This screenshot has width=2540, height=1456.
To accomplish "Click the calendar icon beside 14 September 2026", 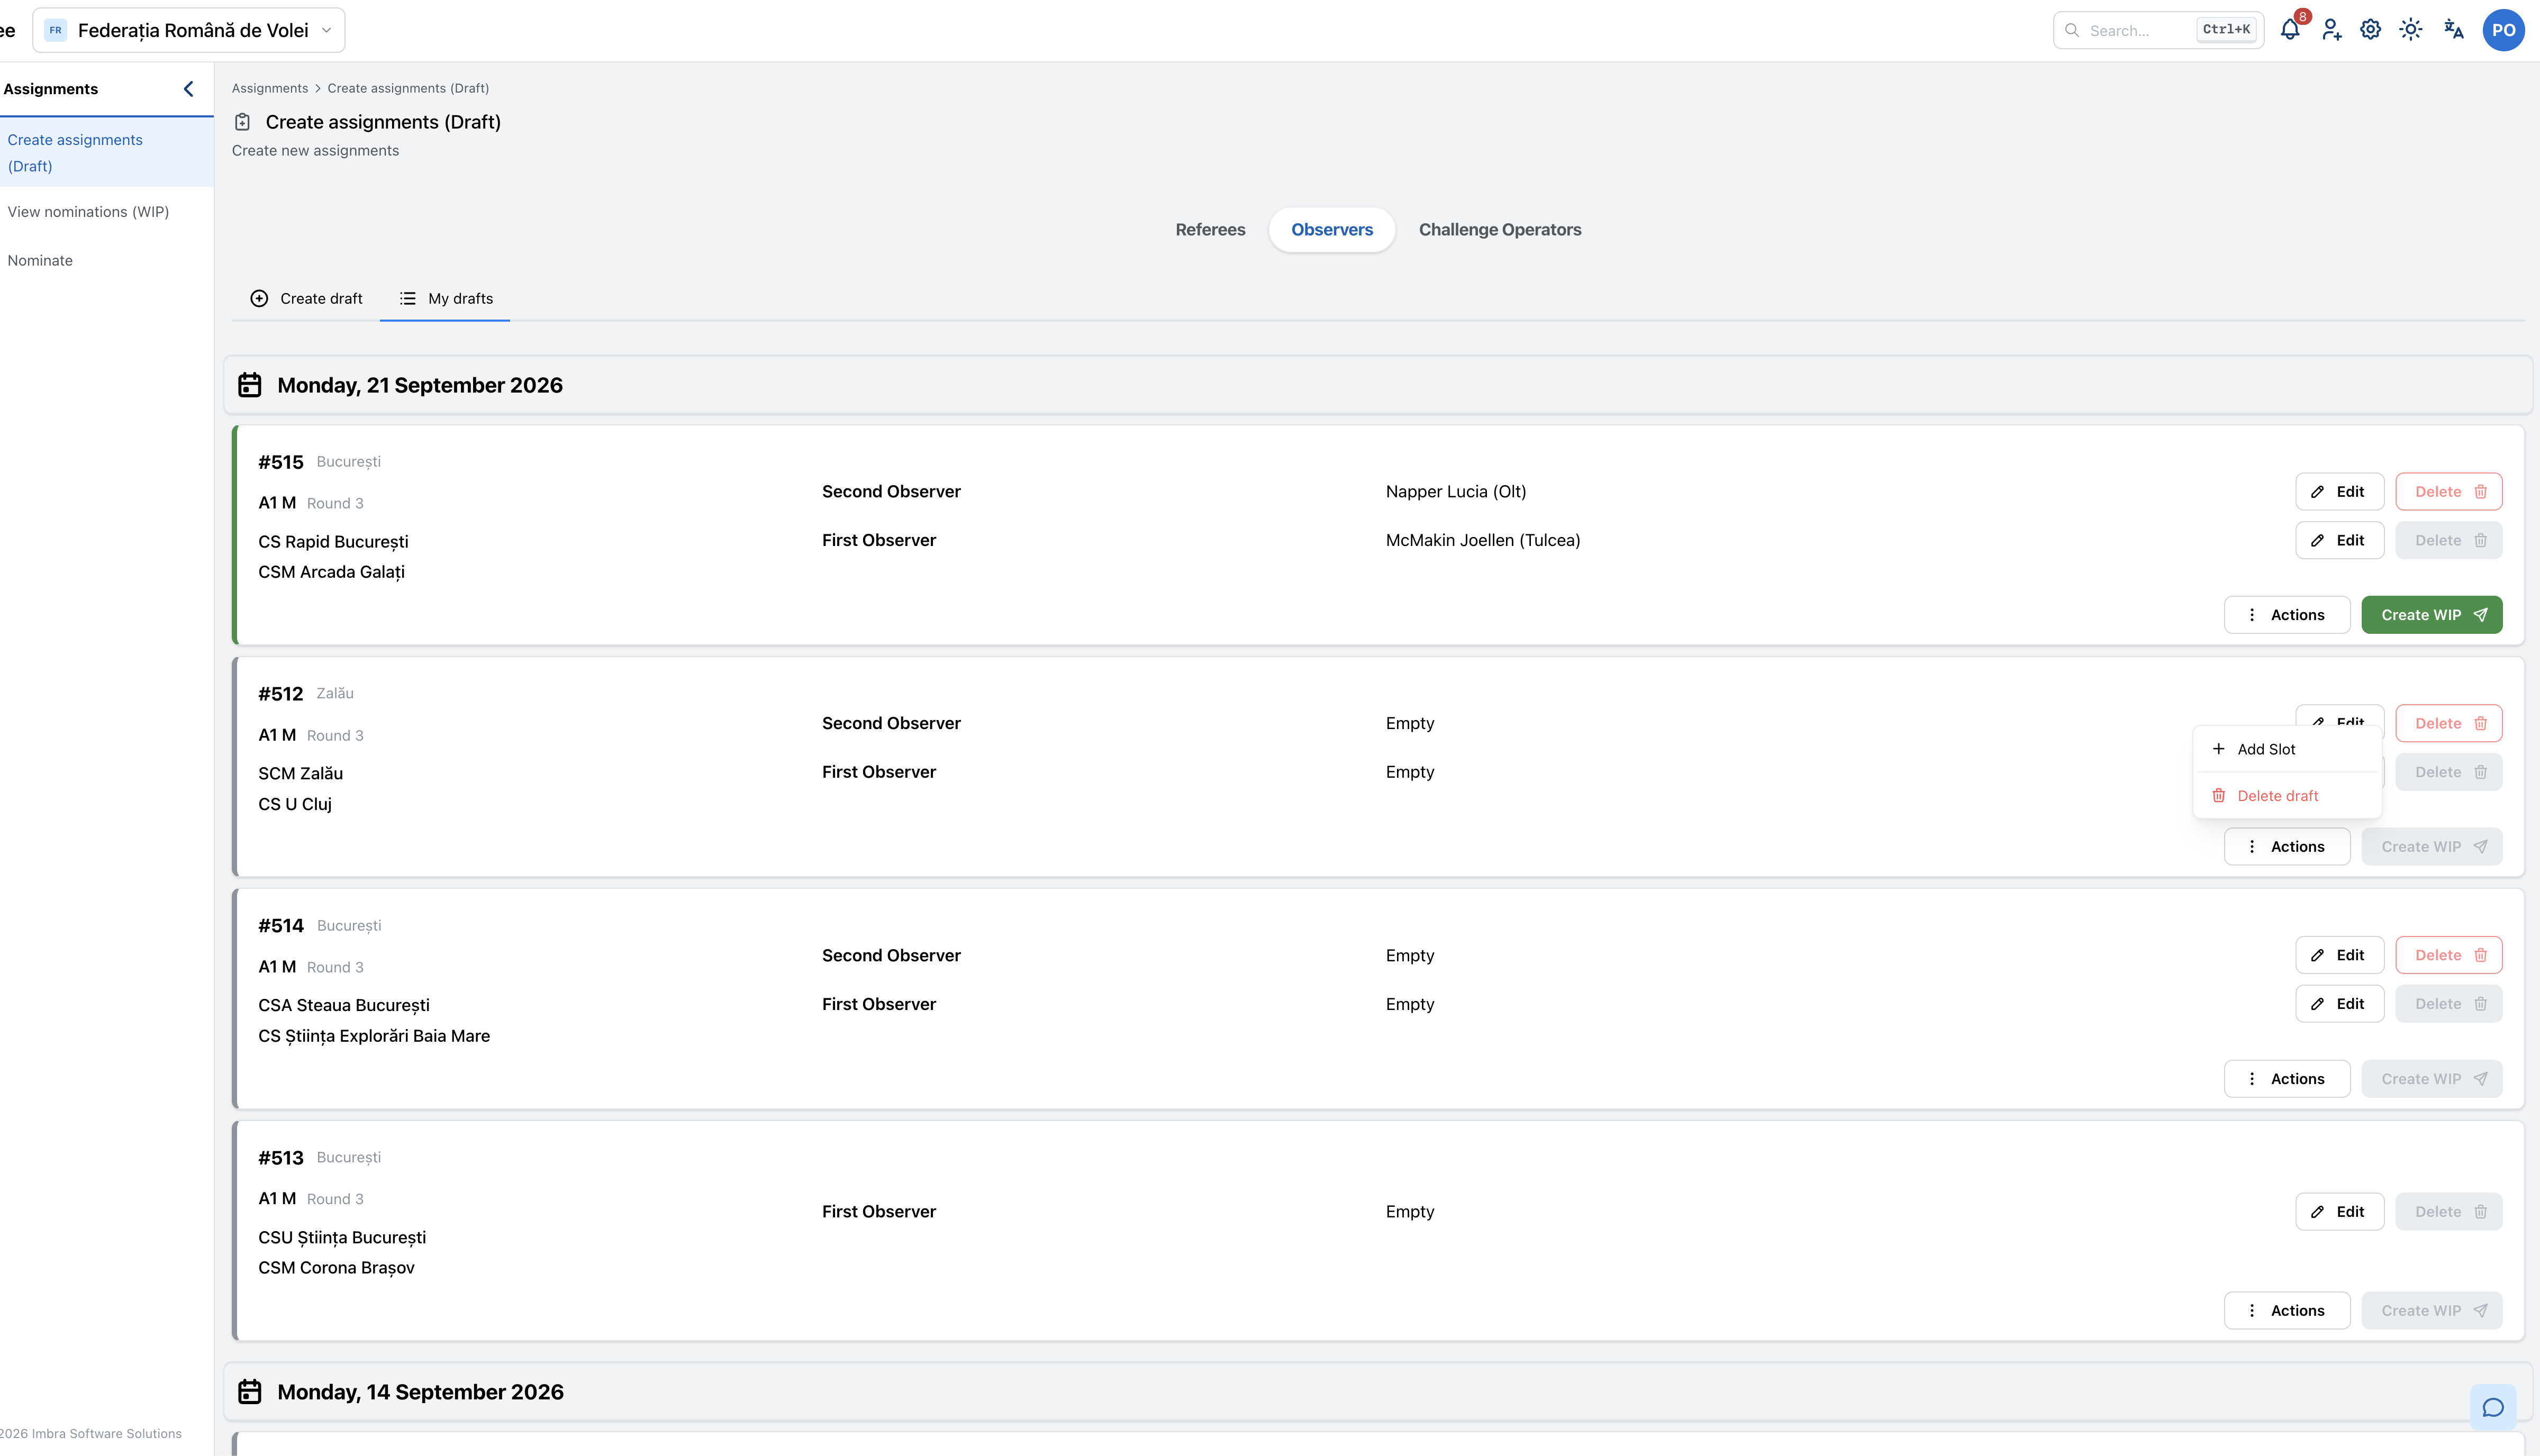I will [250, 1392].
